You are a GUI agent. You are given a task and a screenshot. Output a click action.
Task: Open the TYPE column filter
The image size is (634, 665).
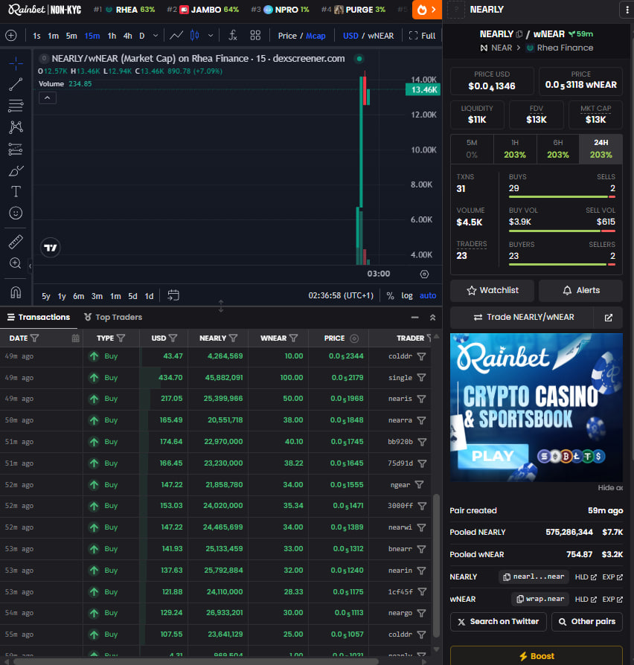tap(121, 338)
